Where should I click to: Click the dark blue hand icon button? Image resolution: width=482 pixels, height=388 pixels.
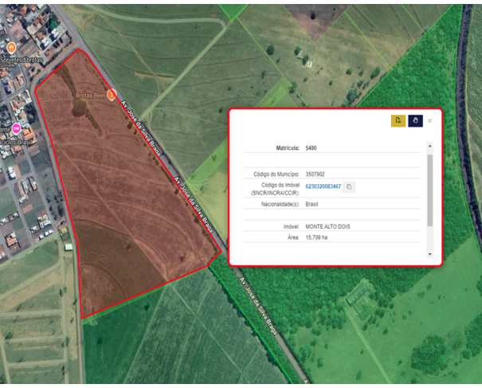pyautogui.click(x=415, y=121)
